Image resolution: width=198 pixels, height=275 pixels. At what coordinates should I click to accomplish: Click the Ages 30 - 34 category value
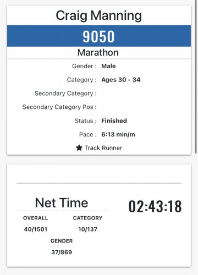[x=121, y=80]
